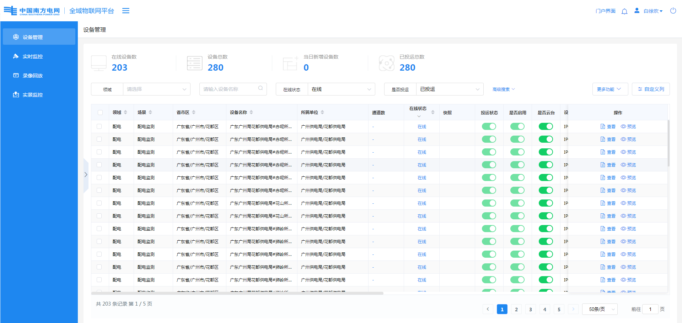This screenshot has height=323, width=682.
Task: Open 实景监控 in the sidebar
Action: pos(39,94)
